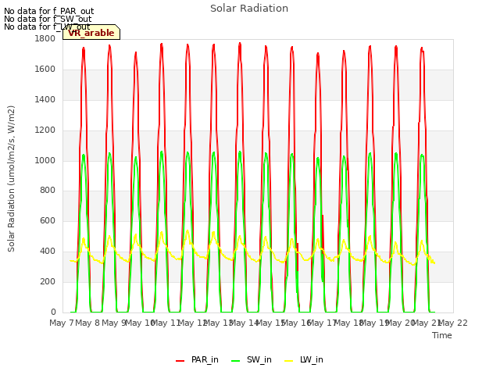Click the 0 y-axis tick label

click(x=53, y=312)
